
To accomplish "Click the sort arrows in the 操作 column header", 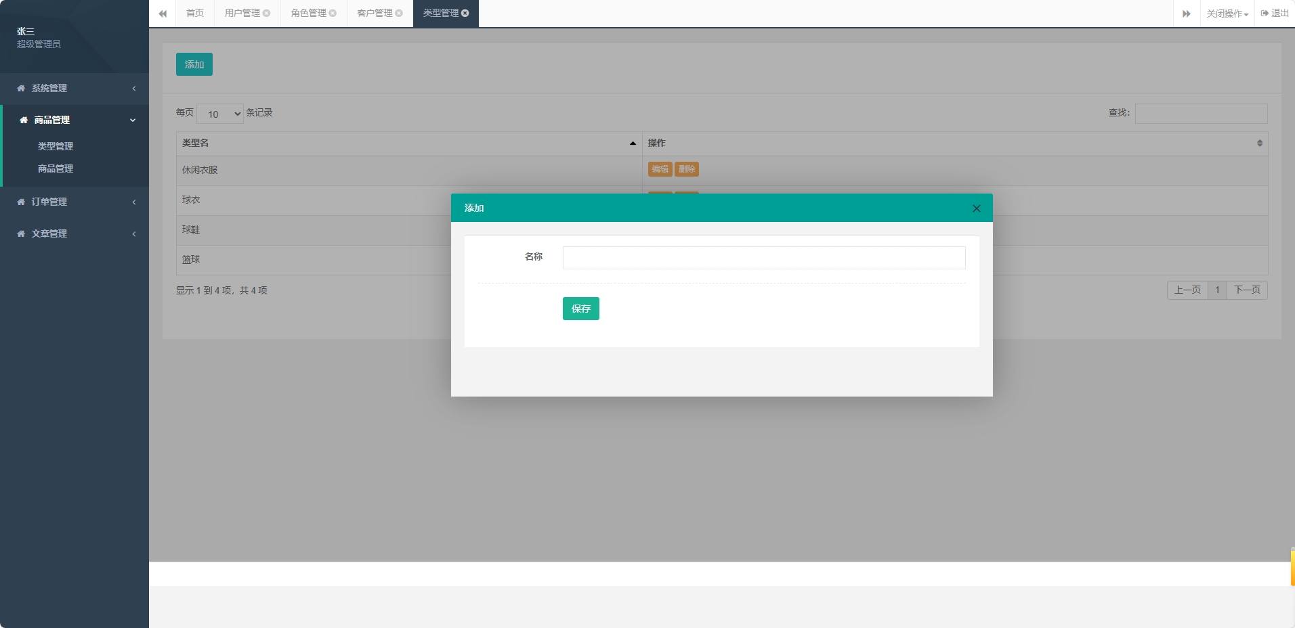I will [1260, 143].
